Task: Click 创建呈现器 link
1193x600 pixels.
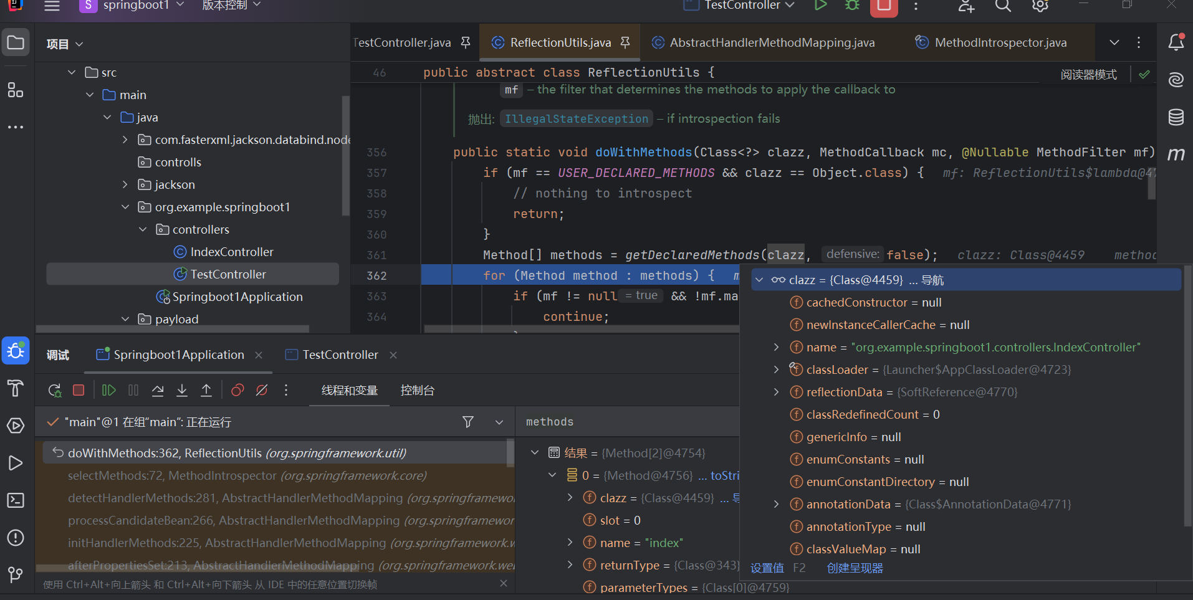Action: [x=855, y=568]
